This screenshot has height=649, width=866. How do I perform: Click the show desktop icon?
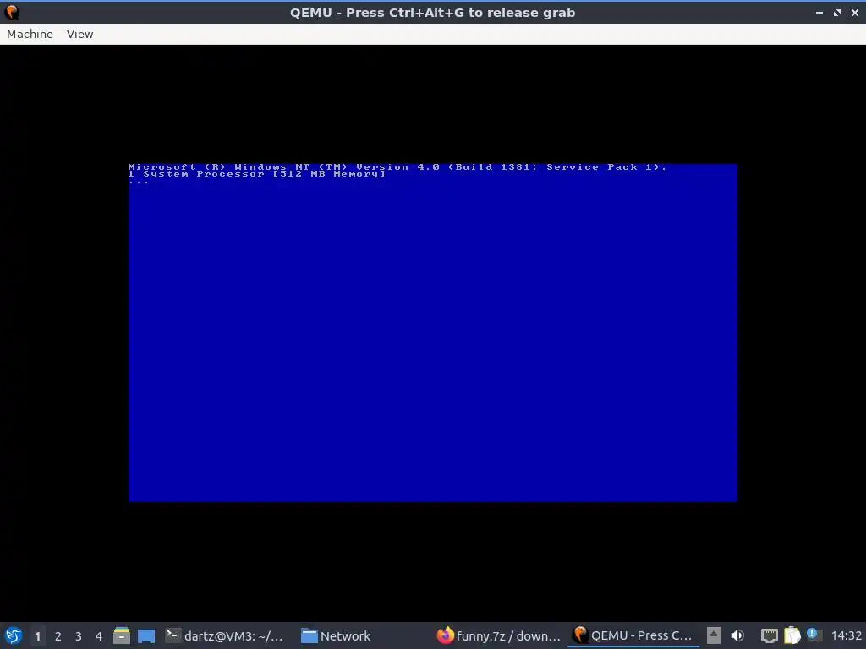146,635
